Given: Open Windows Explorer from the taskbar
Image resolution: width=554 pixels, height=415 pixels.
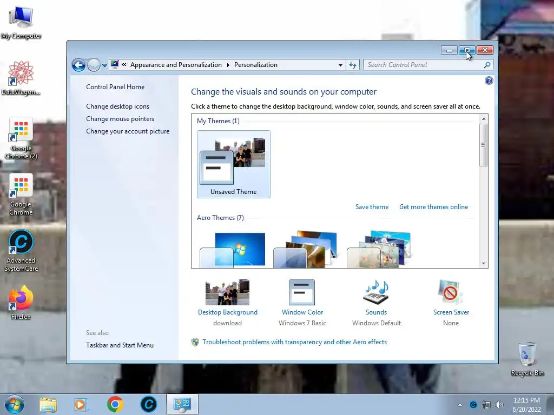Looking at the screenshot, I should click(48, 404).
